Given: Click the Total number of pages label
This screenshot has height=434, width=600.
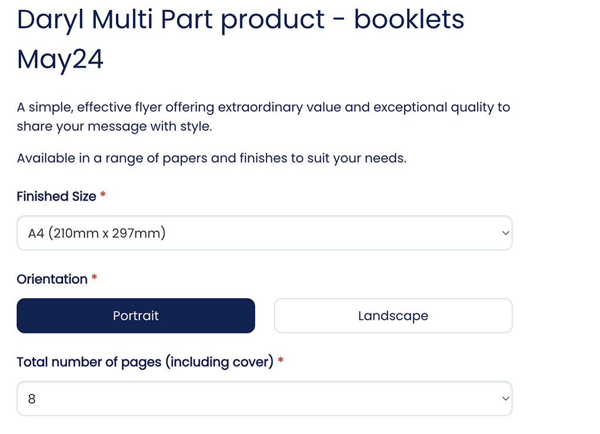Looking at the screenshot, I should [x=145, y=362].
